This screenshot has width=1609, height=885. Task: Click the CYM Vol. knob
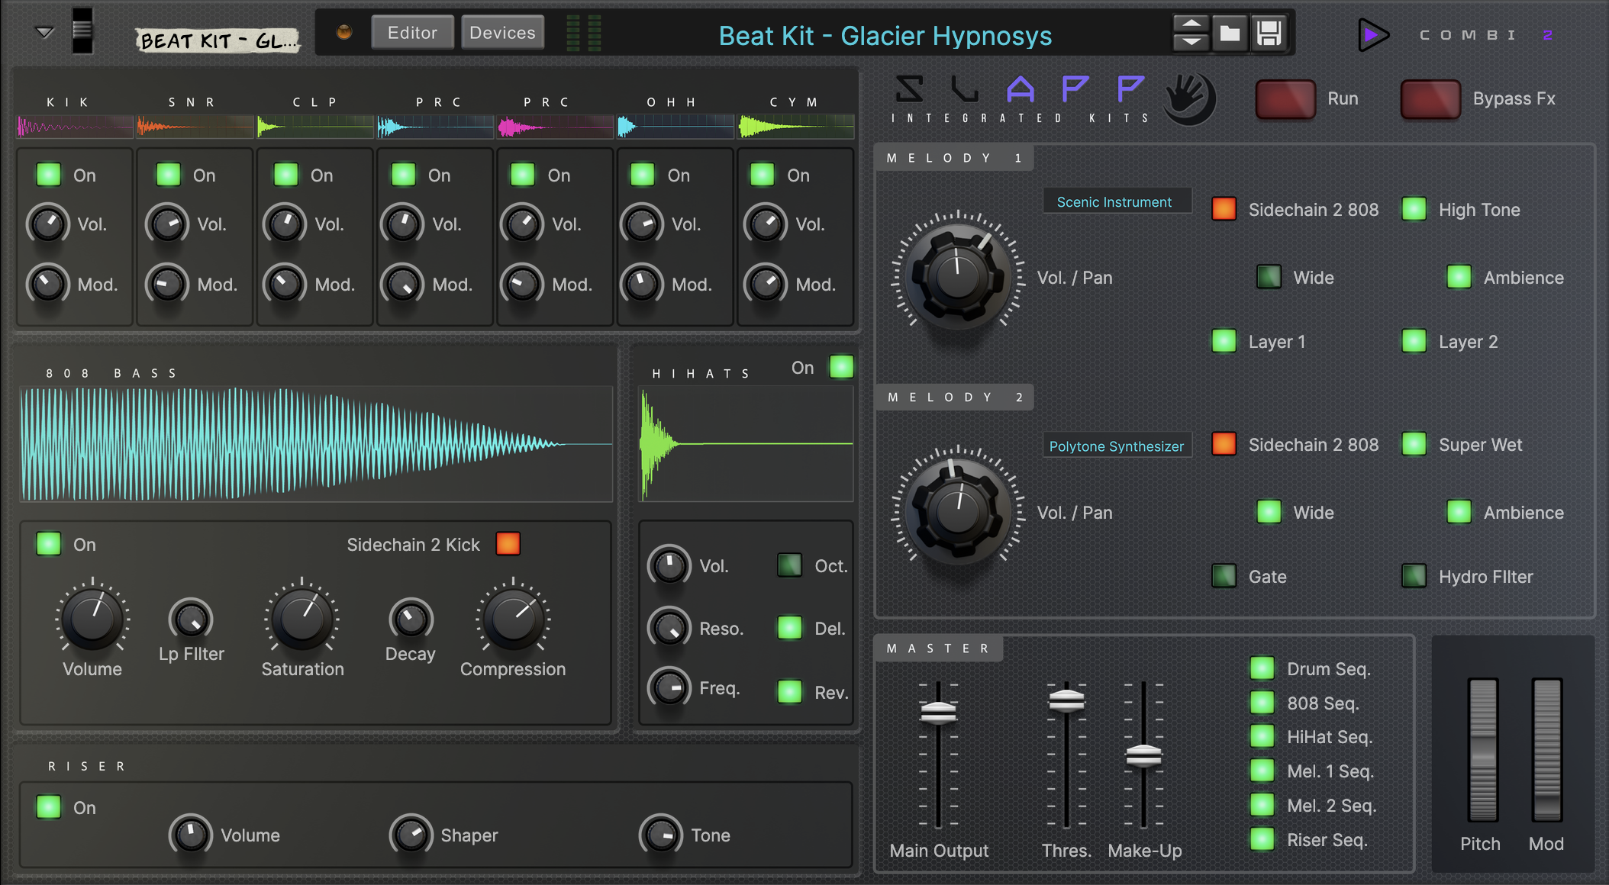pos(766,224)
